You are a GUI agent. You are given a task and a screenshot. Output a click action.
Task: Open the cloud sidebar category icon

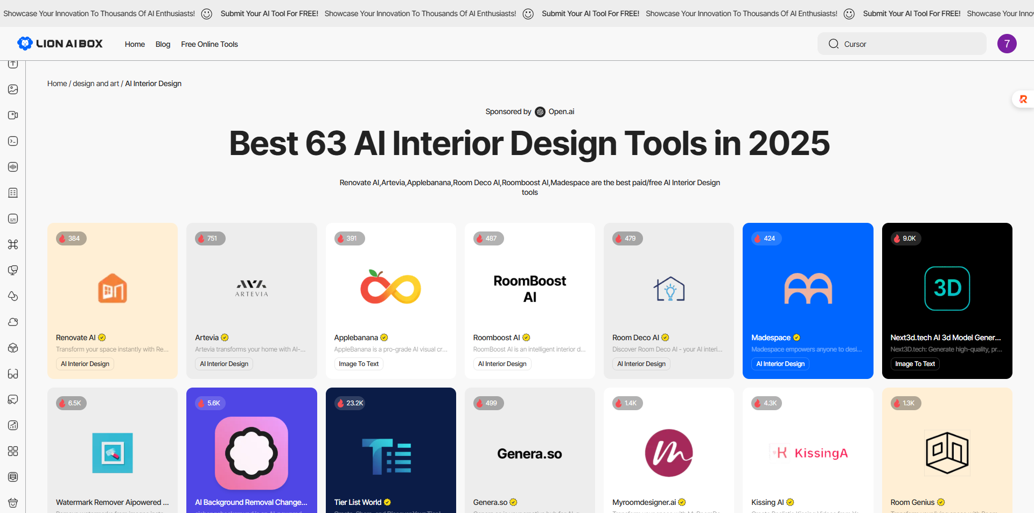click(13, 322)
